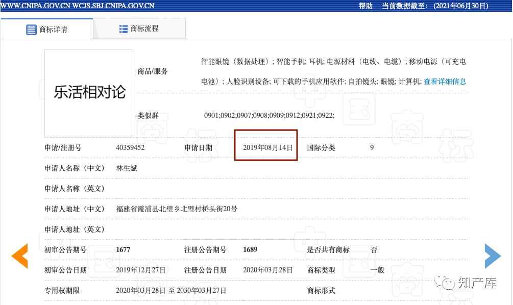Click the 乐活相对论 trademark image

[x=88, y=93]
